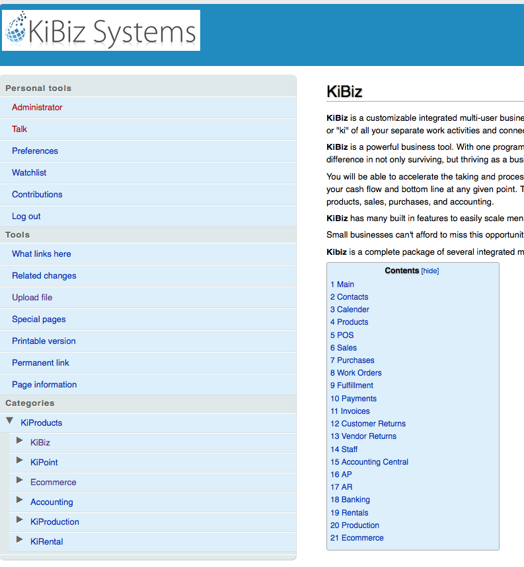Jump to section 19 Rentals

(x=349, y=513)
